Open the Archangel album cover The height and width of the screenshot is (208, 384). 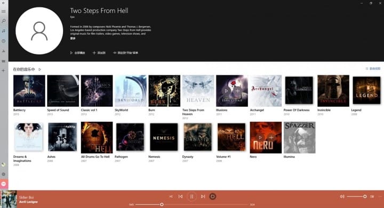[x=266, y=91]
